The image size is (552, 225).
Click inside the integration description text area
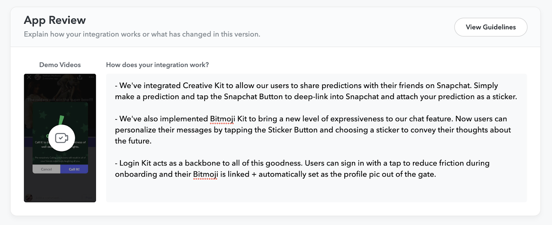coord(316,138)
